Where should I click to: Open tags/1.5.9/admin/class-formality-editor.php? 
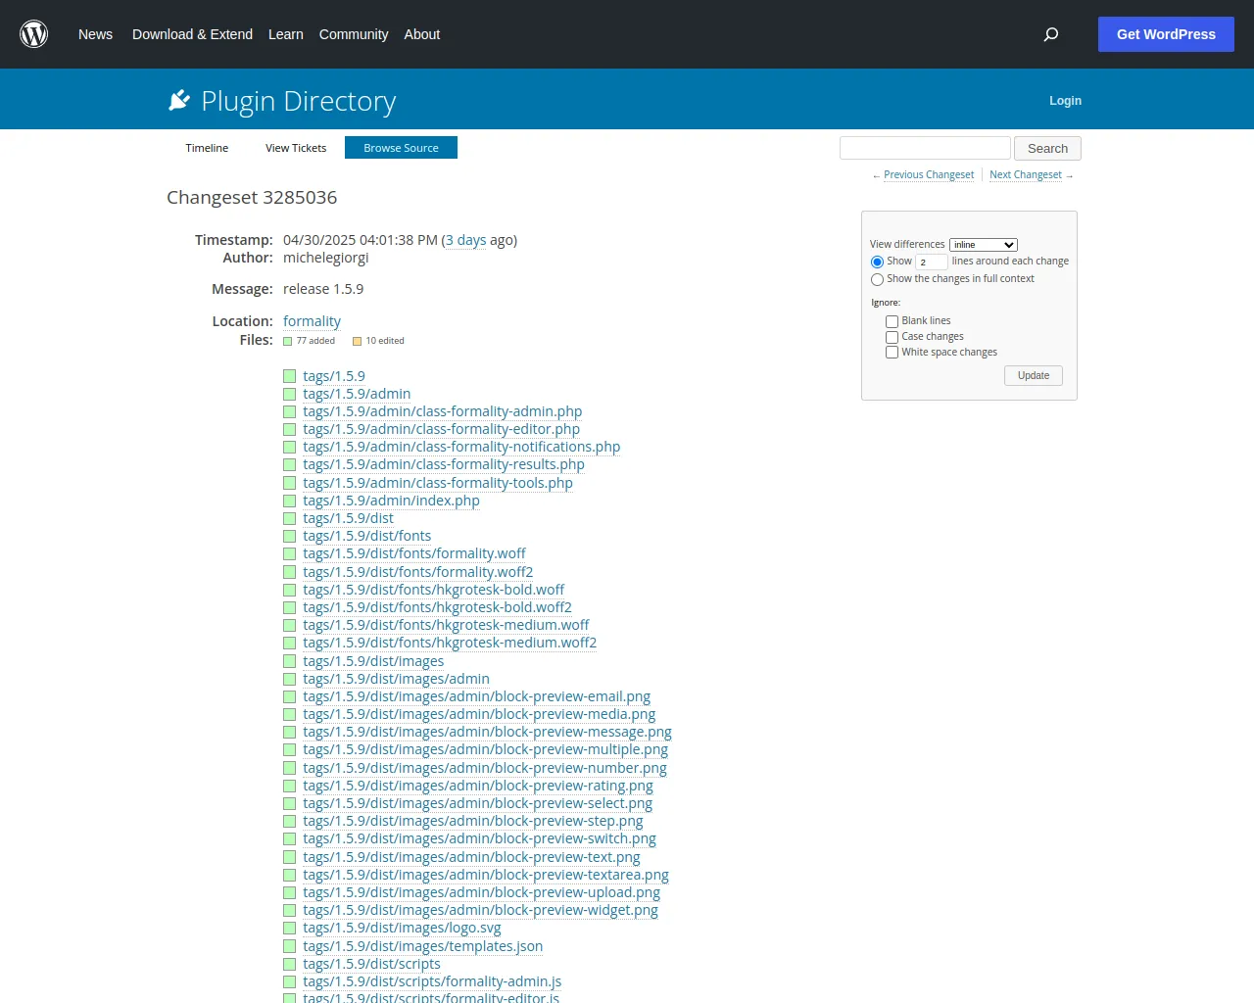click(441, 429)
